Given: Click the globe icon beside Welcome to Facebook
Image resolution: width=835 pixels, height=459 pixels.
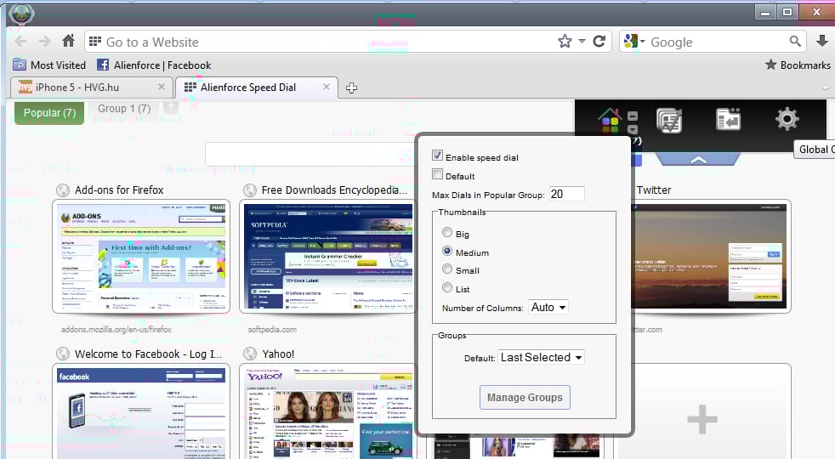Looking at the screenshot, I should pyautogui.click(x=63, y=354).
